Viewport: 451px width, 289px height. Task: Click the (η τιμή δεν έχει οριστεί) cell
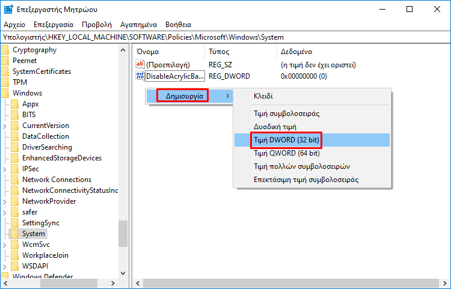tap(318, 65)
